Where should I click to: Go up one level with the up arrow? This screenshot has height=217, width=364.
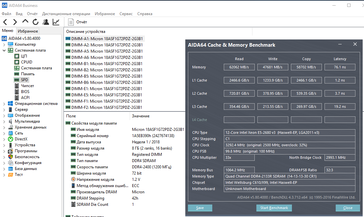point(25,22)
